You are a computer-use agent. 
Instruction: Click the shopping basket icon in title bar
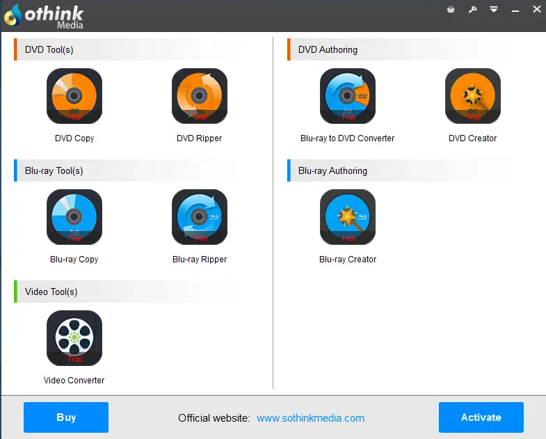451,10
